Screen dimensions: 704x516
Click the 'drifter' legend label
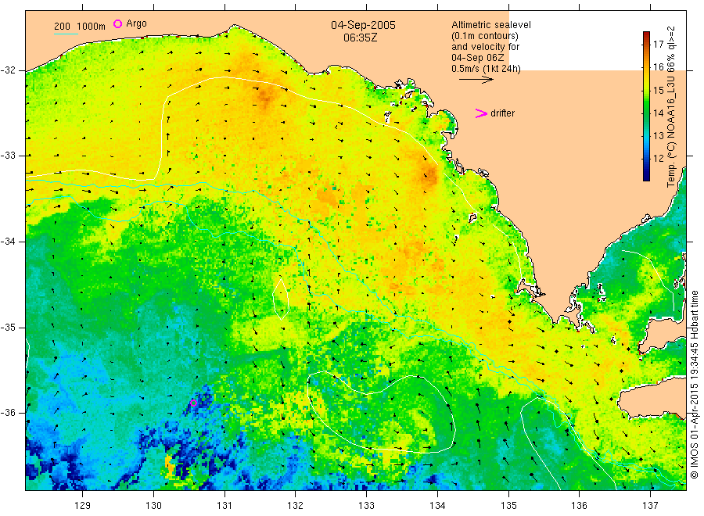tap(502, 113)
